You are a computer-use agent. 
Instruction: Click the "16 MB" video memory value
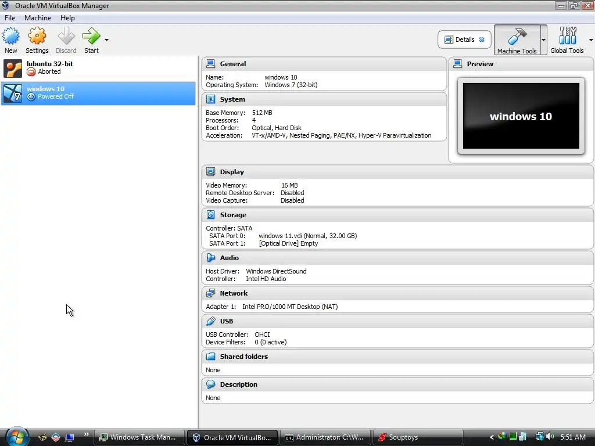click(289, 185)
